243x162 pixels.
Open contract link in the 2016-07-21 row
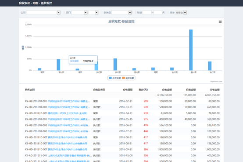(69, 131)
